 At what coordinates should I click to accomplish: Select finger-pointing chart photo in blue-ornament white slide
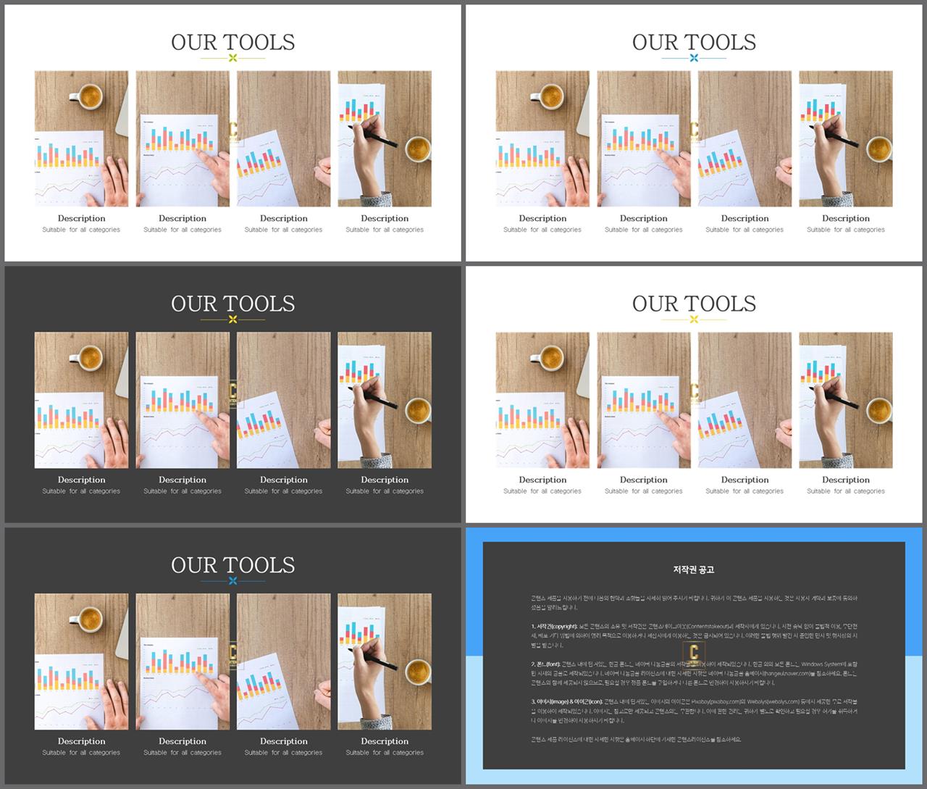coord(644,139)
